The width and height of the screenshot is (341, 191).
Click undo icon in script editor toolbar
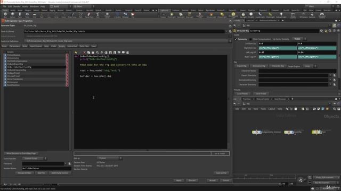[x=76, y=53]
